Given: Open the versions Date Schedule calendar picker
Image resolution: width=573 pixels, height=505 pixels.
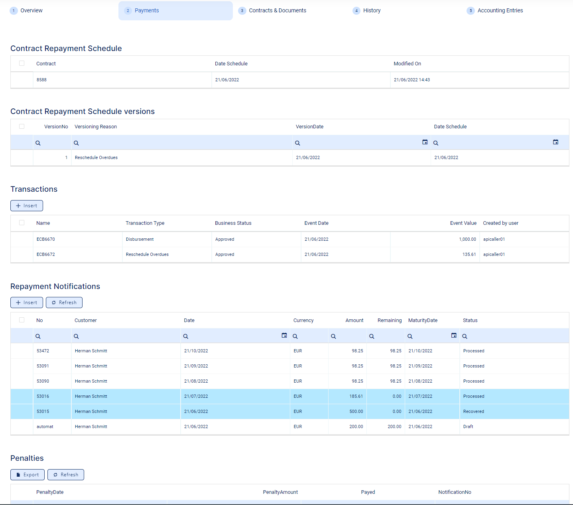Looking at the screenshot, I should [x=555, y=142].
